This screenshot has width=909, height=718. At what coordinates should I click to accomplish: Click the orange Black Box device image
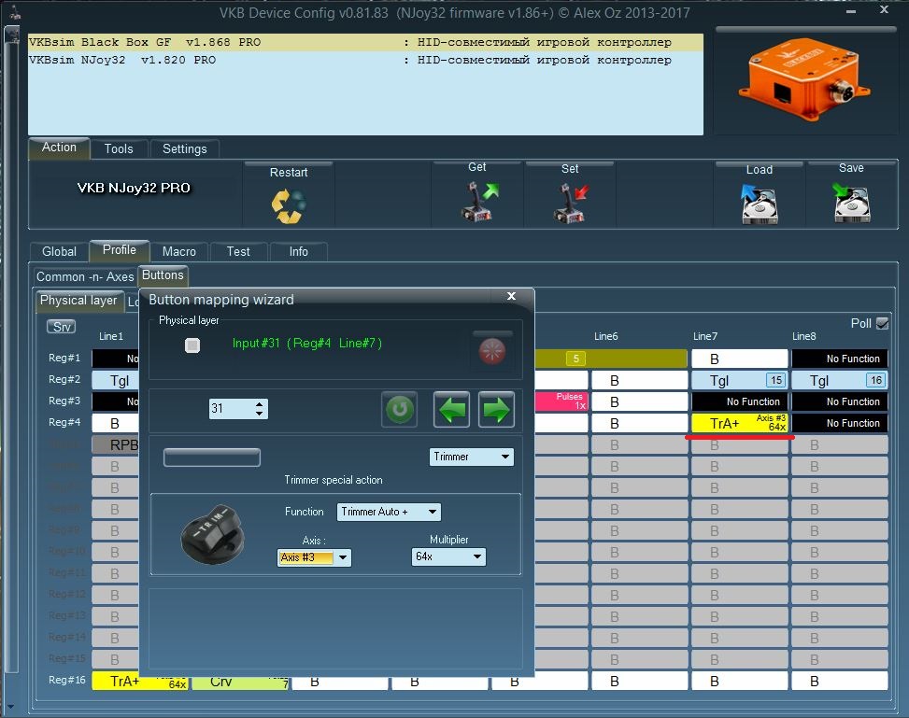(x=805, y=79)
